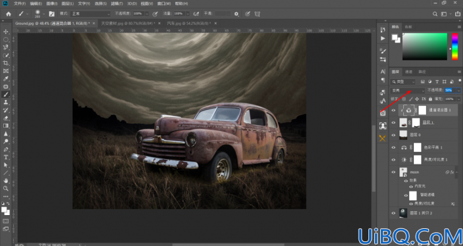The height and width of the screenshot is (246, 463).
Task: Pick a color in the green color field
Action: (425, 47)
